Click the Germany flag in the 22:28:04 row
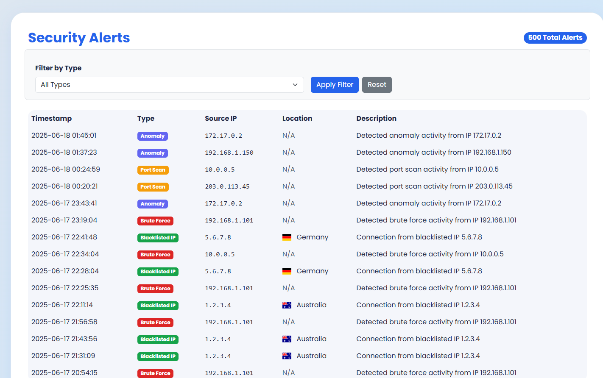 point(287,271)
